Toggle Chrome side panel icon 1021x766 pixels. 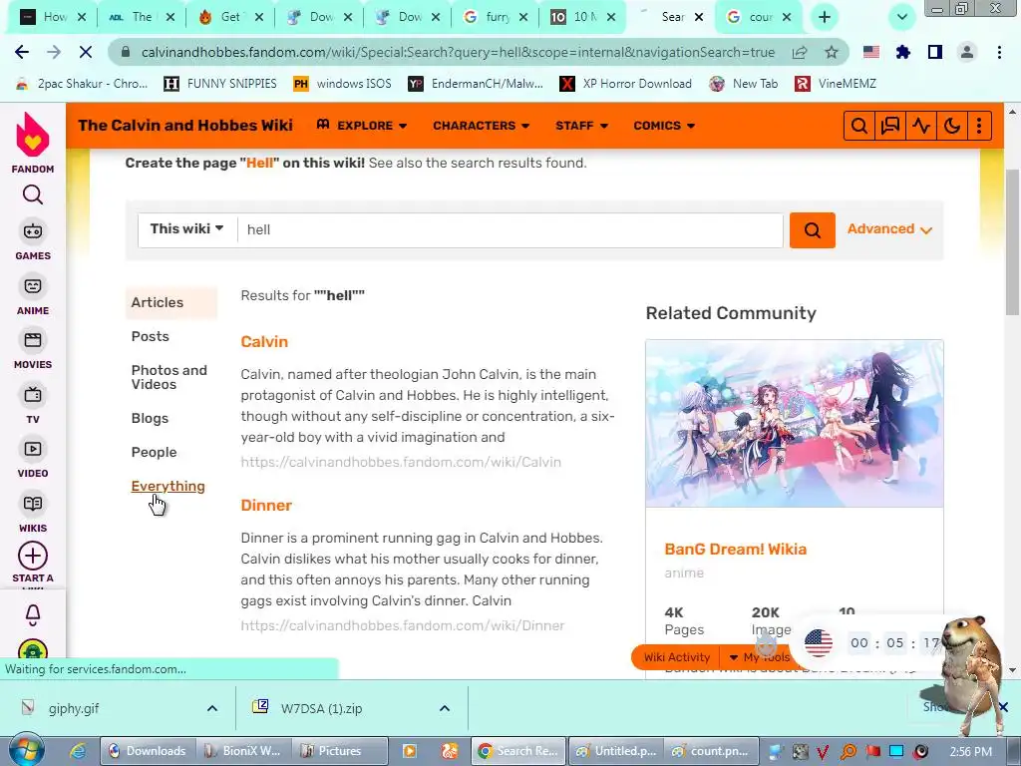coord(935,52)
